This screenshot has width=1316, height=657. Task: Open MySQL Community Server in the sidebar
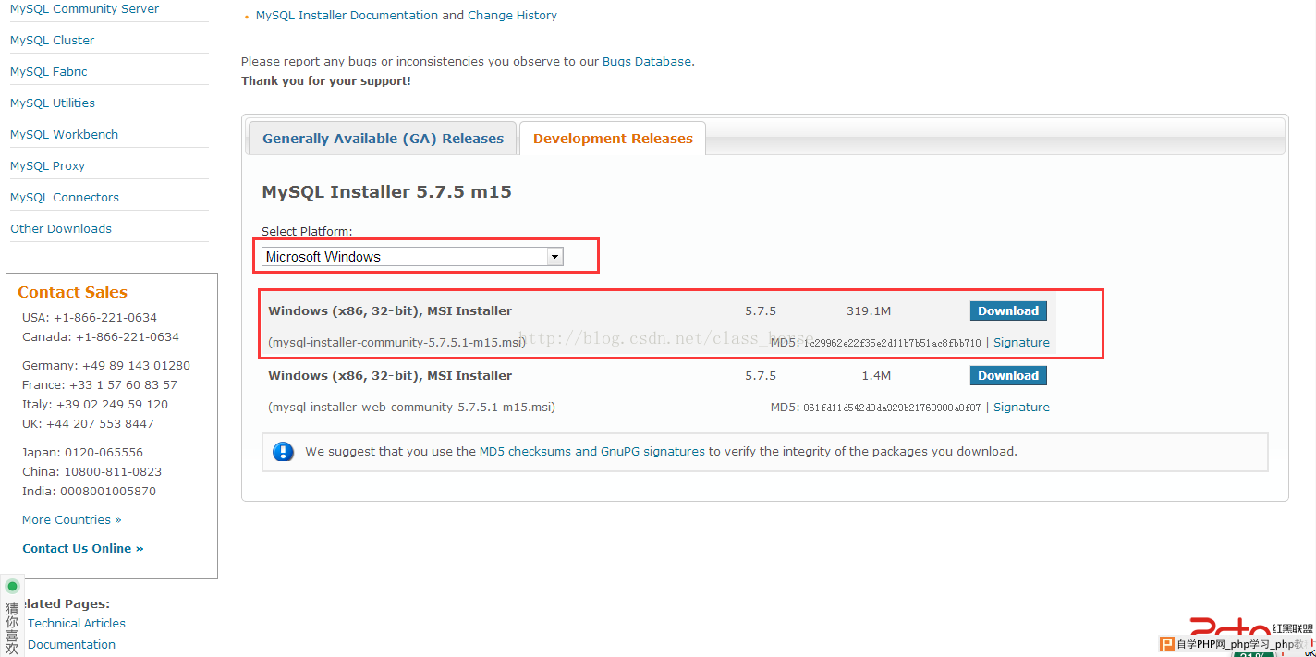pos(84,9)
